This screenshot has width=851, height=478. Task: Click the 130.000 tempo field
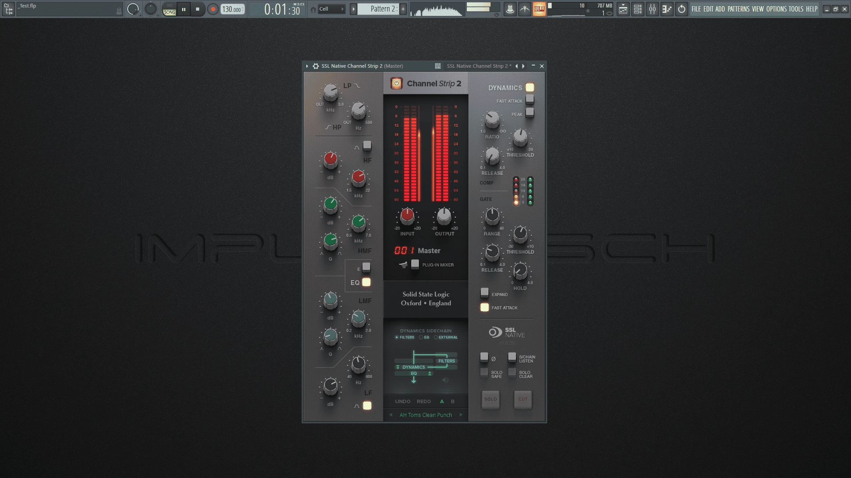pyautogui.click(x=232, y=9)
